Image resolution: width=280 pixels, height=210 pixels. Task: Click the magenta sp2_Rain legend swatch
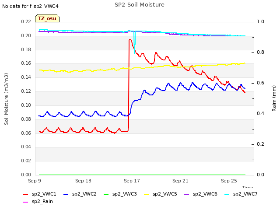[25, 202]
